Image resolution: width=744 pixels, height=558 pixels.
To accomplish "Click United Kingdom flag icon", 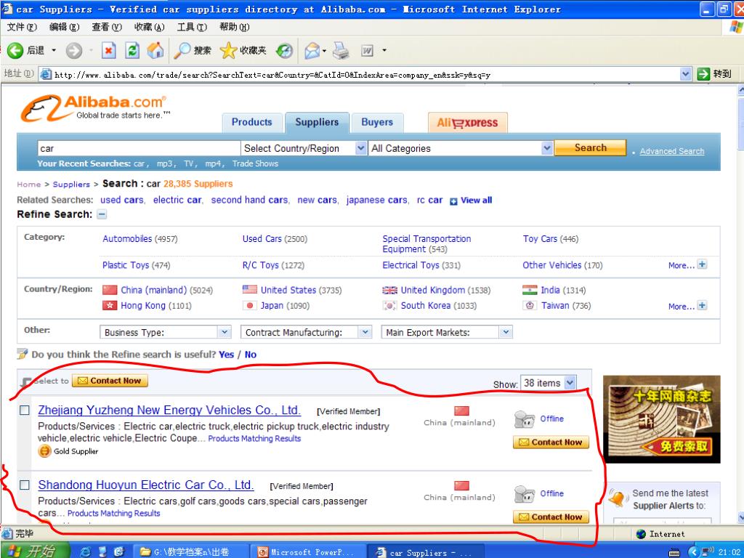I will pos(389,290).
